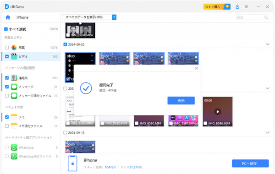Click the home icon in the breadcrumb
Image resolution: width=275 pixels, height=174 pixels.
(x=8, y=17)
